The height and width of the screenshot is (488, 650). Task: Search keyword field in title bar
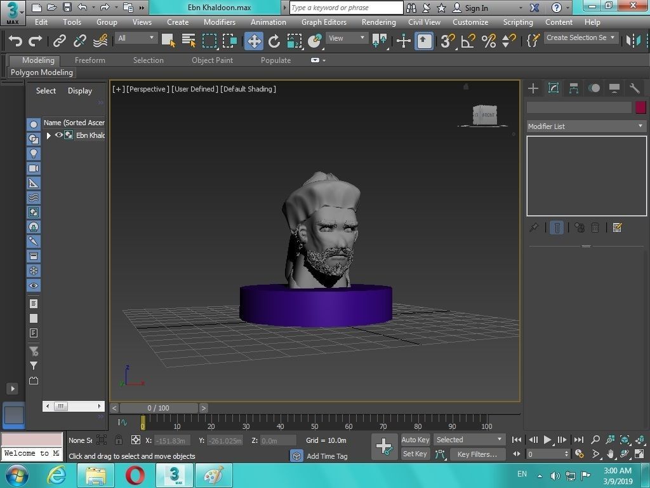346,8
